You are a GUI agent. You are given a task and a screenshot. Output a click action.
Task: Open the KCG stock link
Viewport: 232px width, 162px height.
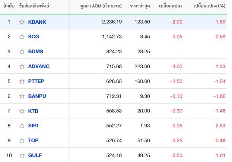(34, 36)
